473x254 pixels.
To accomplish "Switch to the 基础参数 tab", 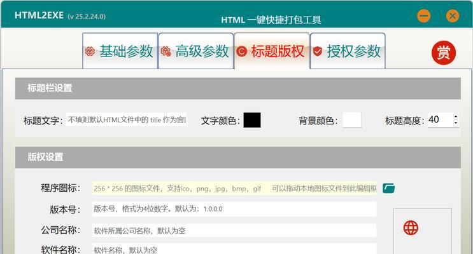I will click(120, 51).
